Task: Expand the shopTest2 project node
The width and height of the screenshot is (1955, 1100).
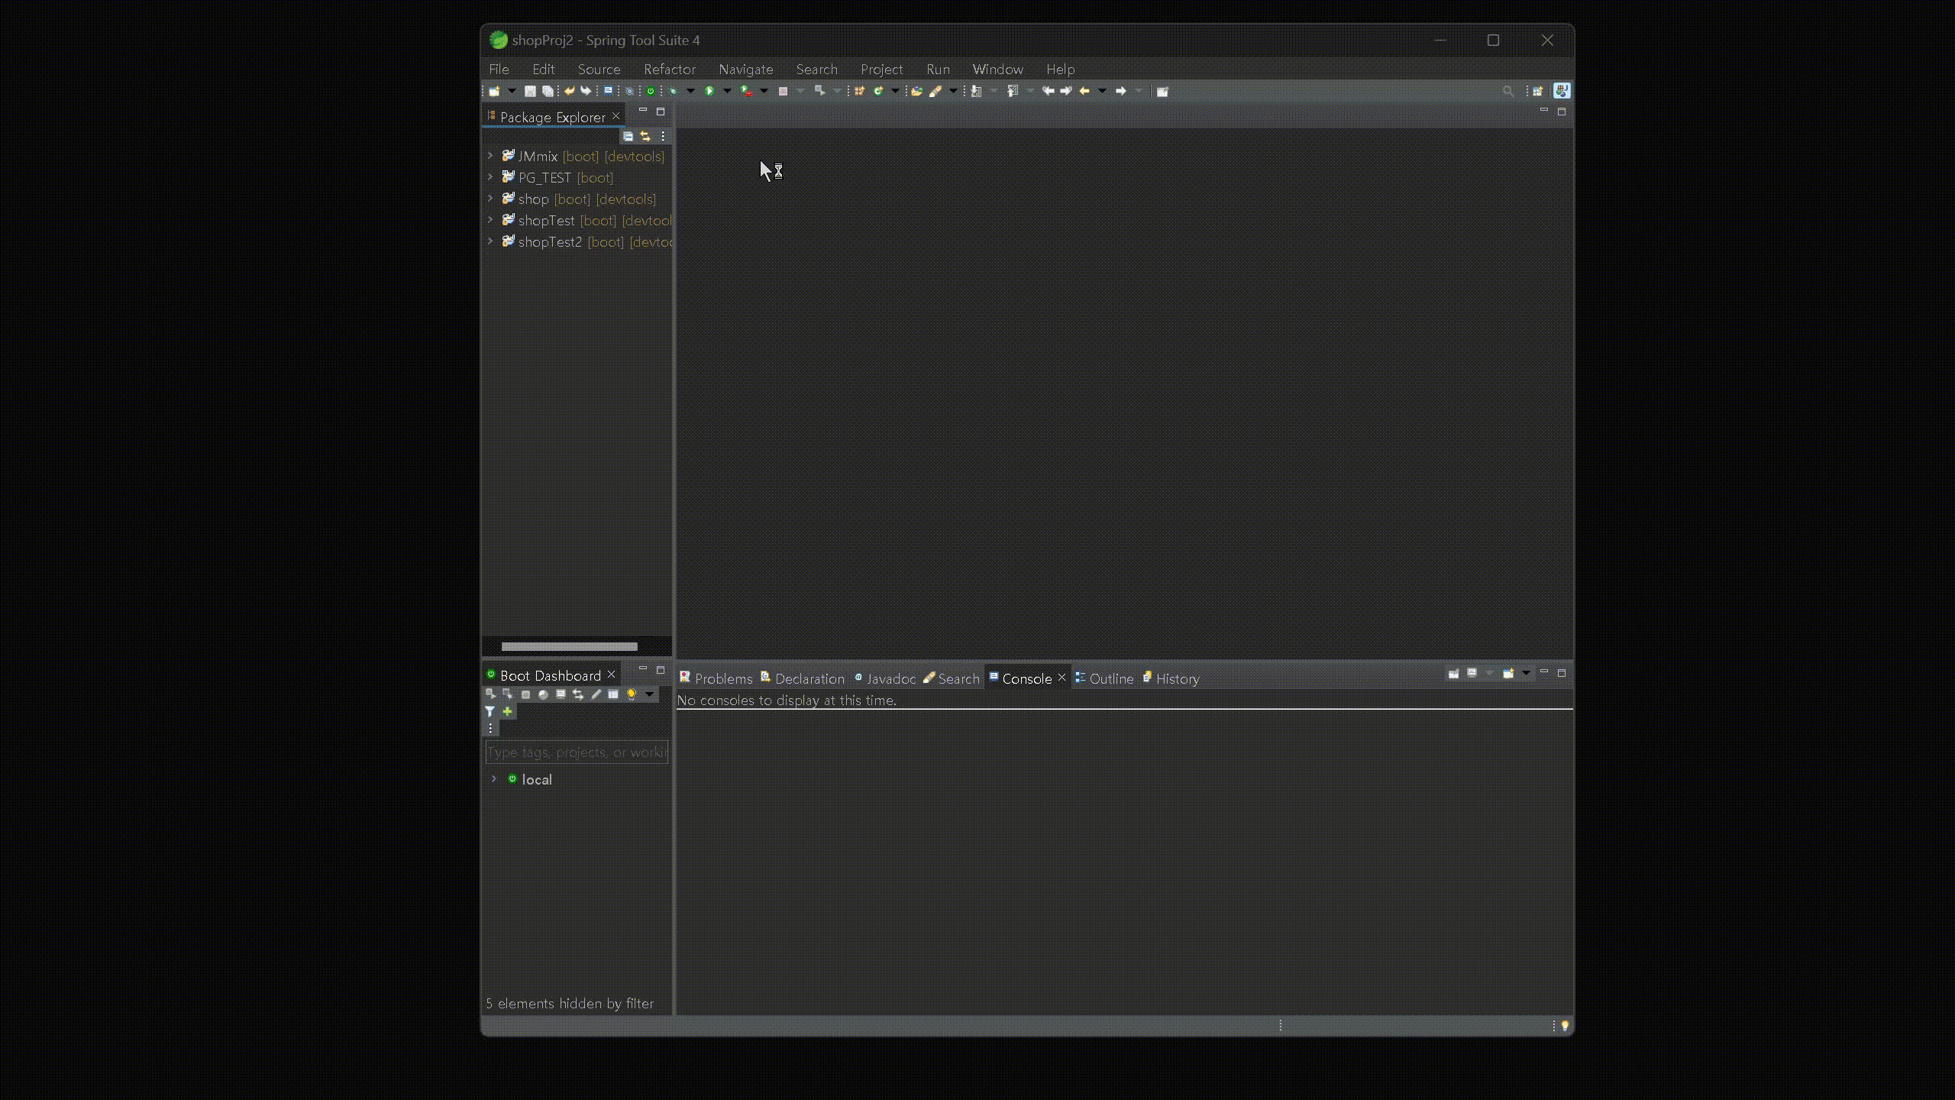Action: [x=490, y=241]
